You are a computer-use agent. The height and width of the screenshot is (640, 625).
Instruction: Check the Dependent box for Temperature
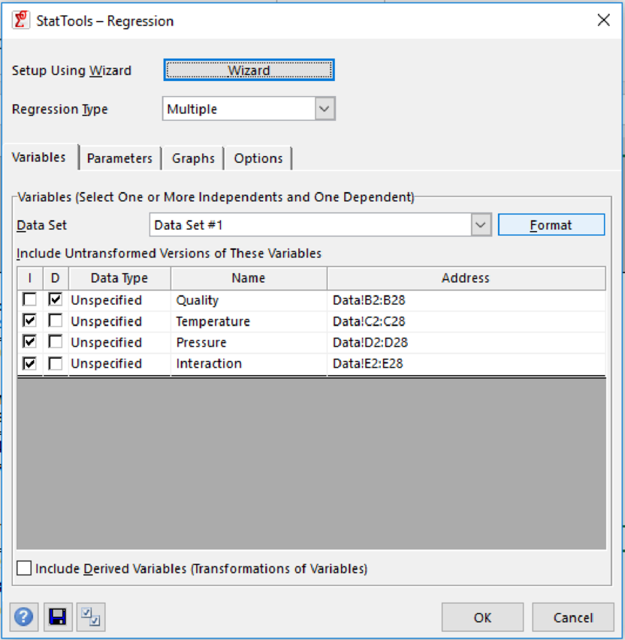pos(55,321)
